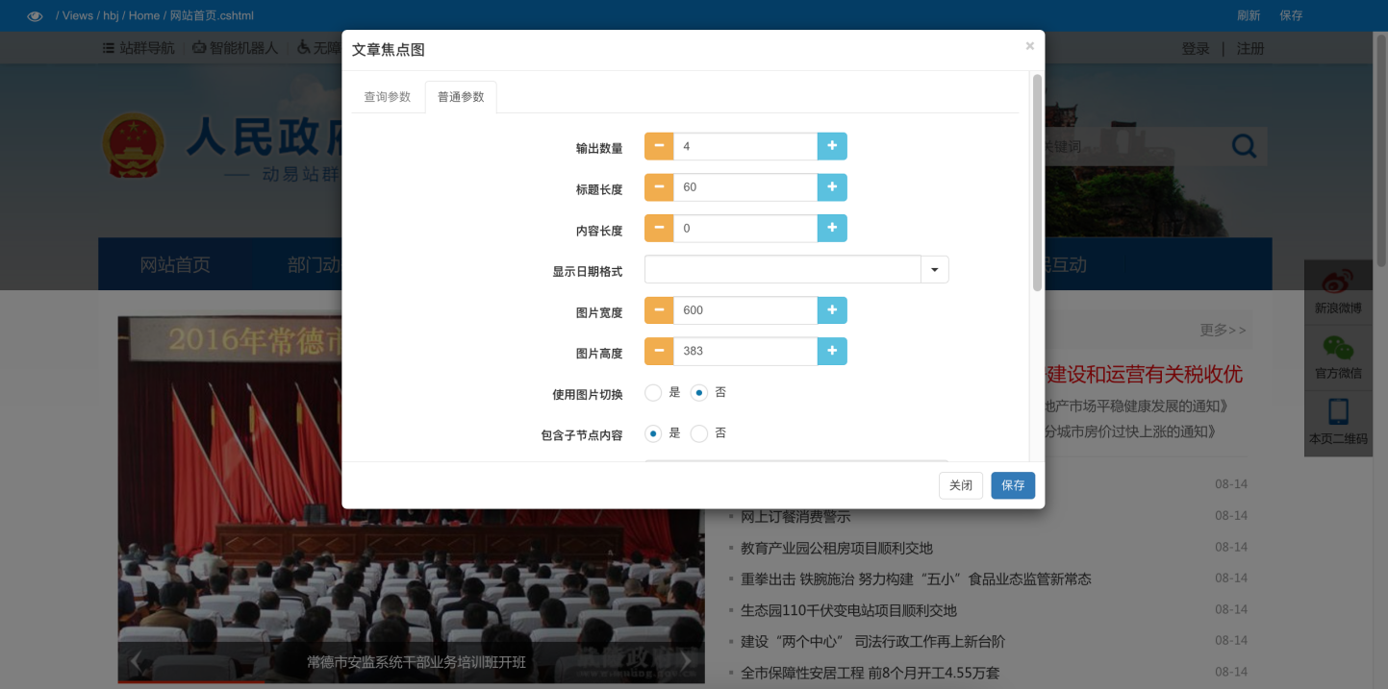Screen dimensions: 1388x689
Task: Keep 否 selected for image switching
Action: pos(701,391)
